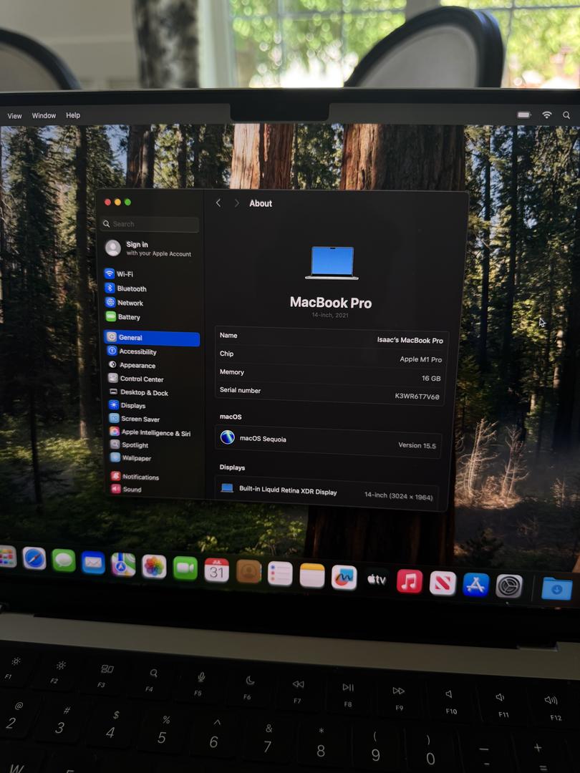580x773 pixels.
Task: Open the Help menu
Action: [x=73, y=115]
